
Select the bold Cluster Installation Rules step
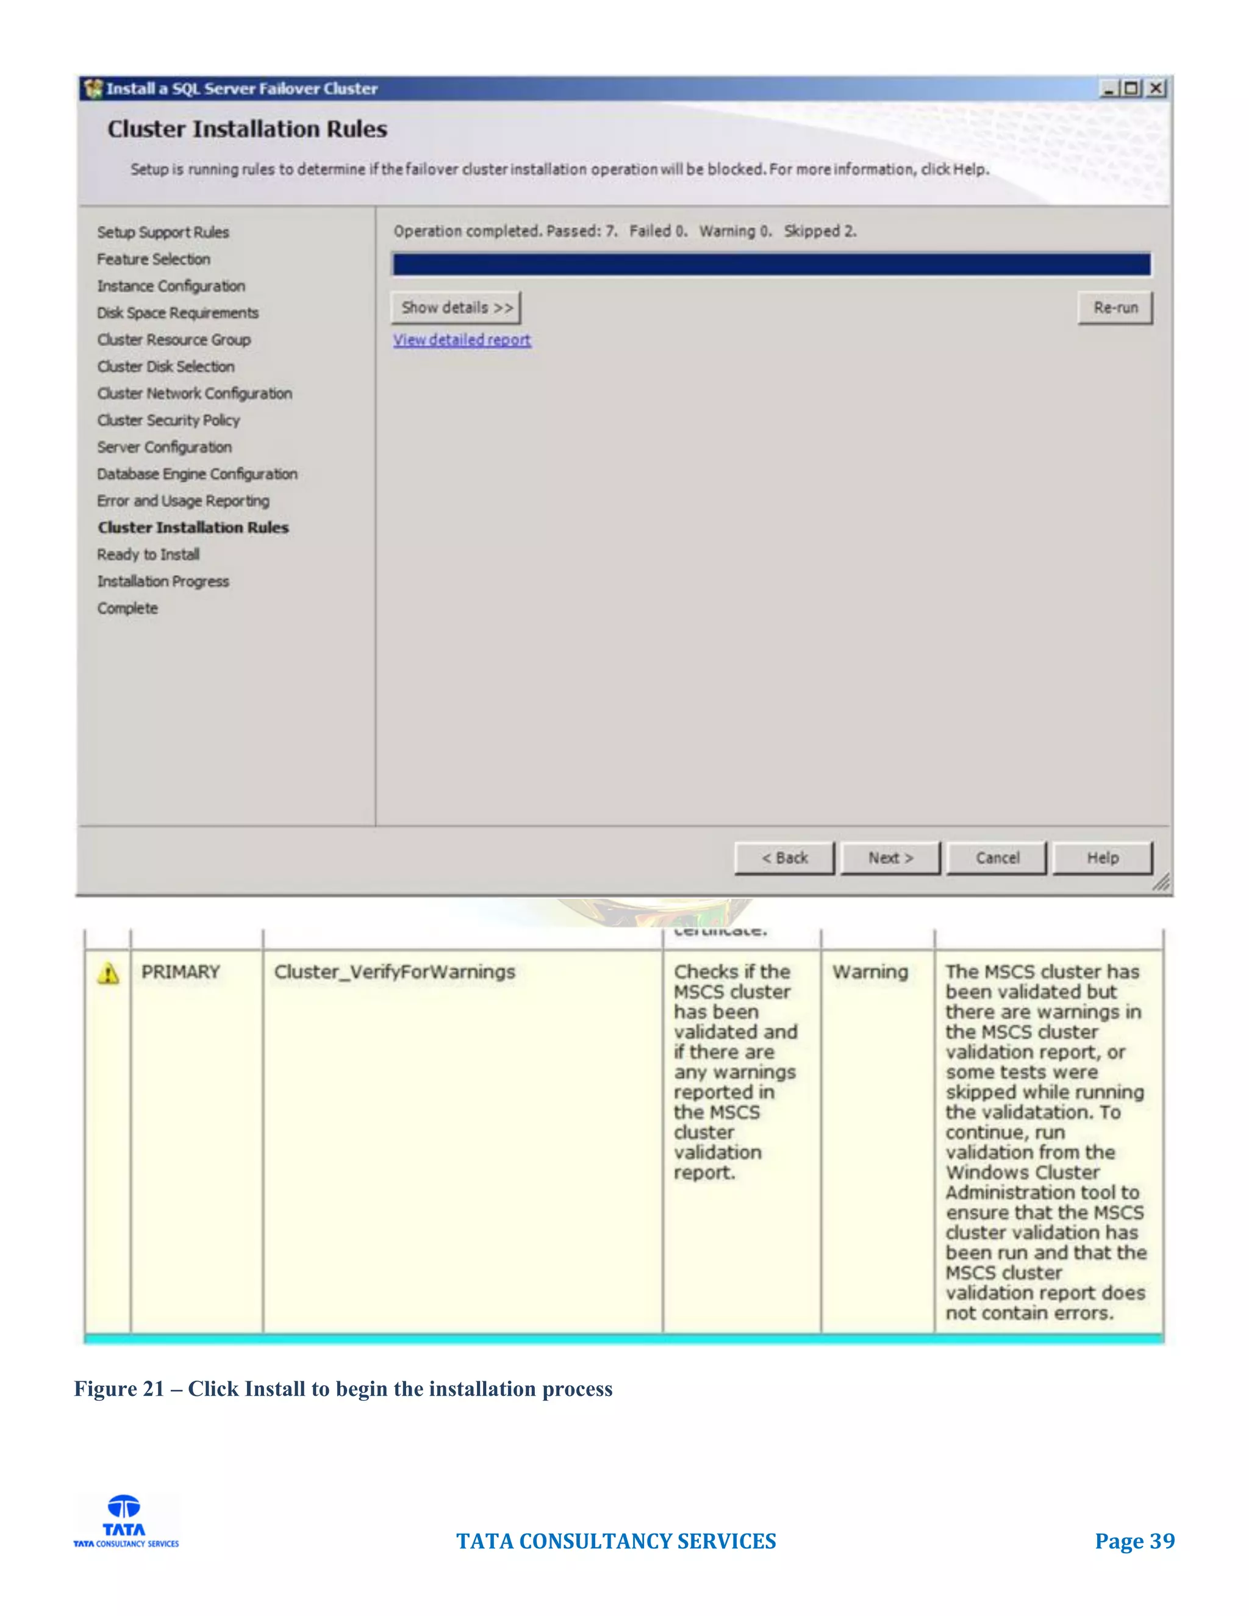pos(193,527)
